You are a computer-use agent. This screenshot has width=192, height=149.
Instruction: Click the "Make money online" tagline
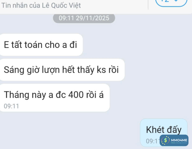point(179,143)
